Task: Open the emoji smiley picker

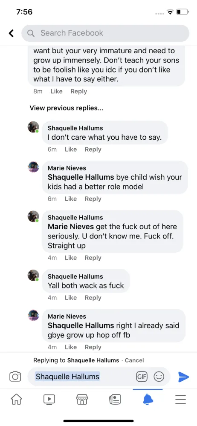Action: click(159, 377)
